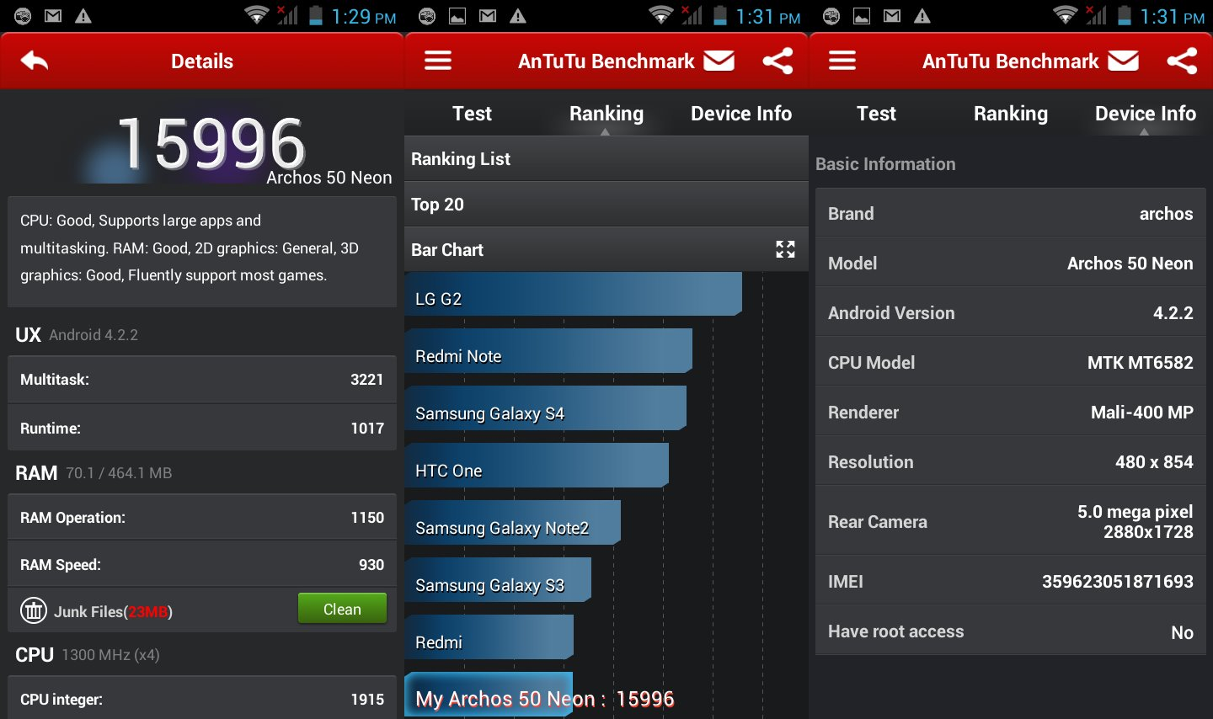Tap the warning triangle icon above the Ranking screen

coord(518,16)
